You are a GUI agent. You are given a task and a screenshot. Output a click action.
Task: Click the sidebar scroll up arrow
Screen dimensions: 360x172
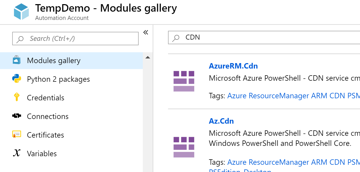pos(148,57)
